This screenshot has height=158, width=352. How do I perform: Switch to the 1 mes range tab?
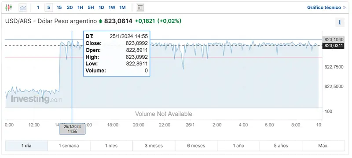pos(111,146)
